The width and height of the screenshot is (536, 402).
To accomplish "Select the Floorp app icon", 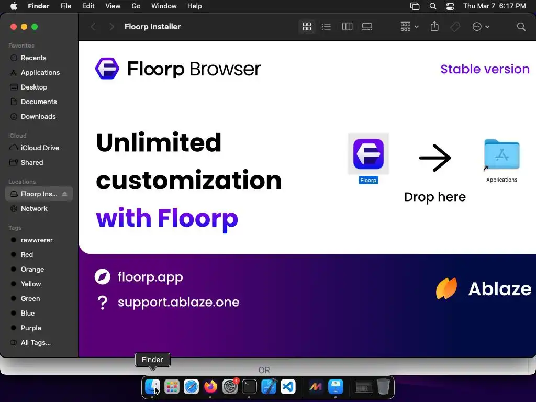I will tap(368, 154).
